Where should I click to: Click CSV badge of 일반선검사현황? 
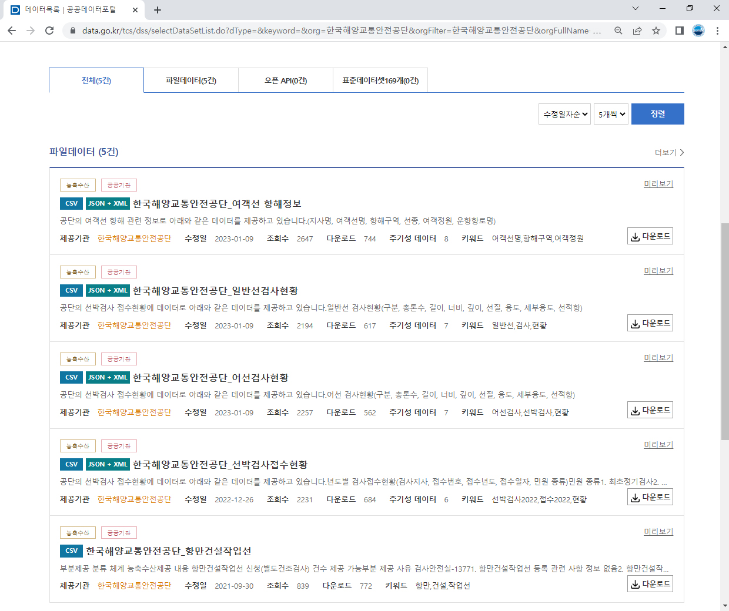(x=72, y=290)
